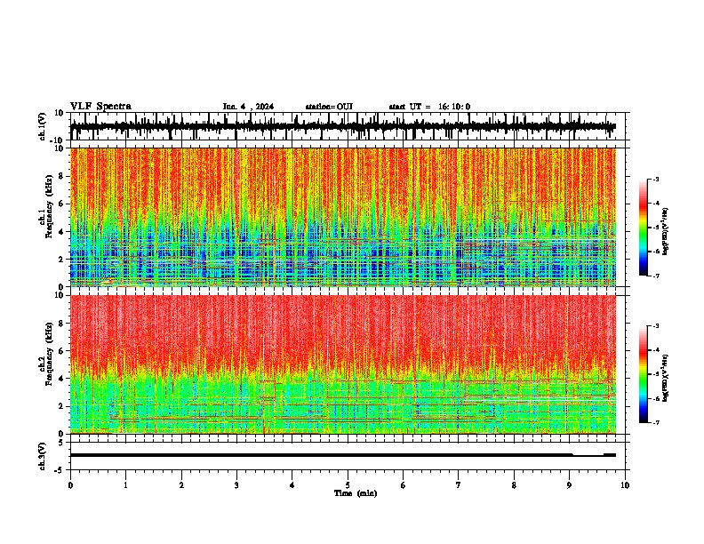Screen dimensions: 704x544
Task: Click the color scale bar beside ch.1 spectrogram
Action: (x=644, y=228)
